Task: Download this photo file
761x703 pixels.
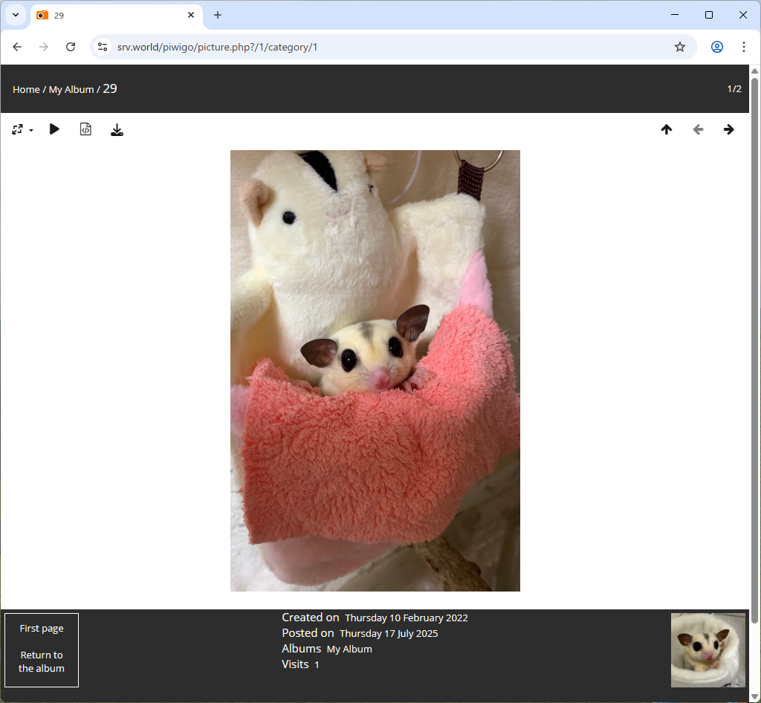Action: tap(117, 129)
